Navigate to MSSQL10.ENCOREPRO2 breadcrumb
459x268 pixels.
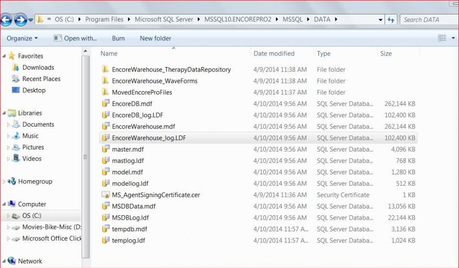(238, 20)
